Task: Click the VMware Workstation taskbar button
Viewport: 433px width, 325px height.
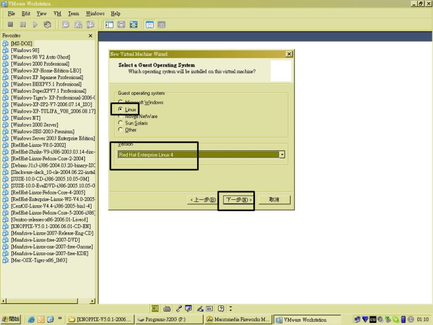Action: [306, 320]
